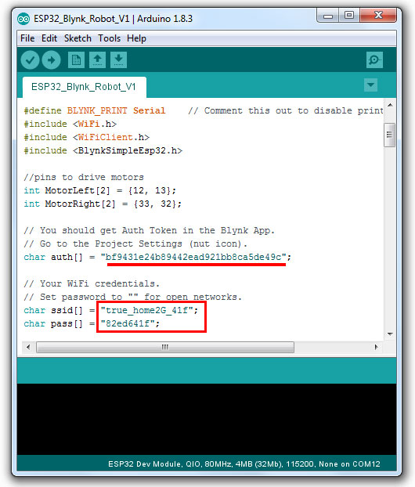
Task: Close the Arduino window
Action: tap(378, 15)
